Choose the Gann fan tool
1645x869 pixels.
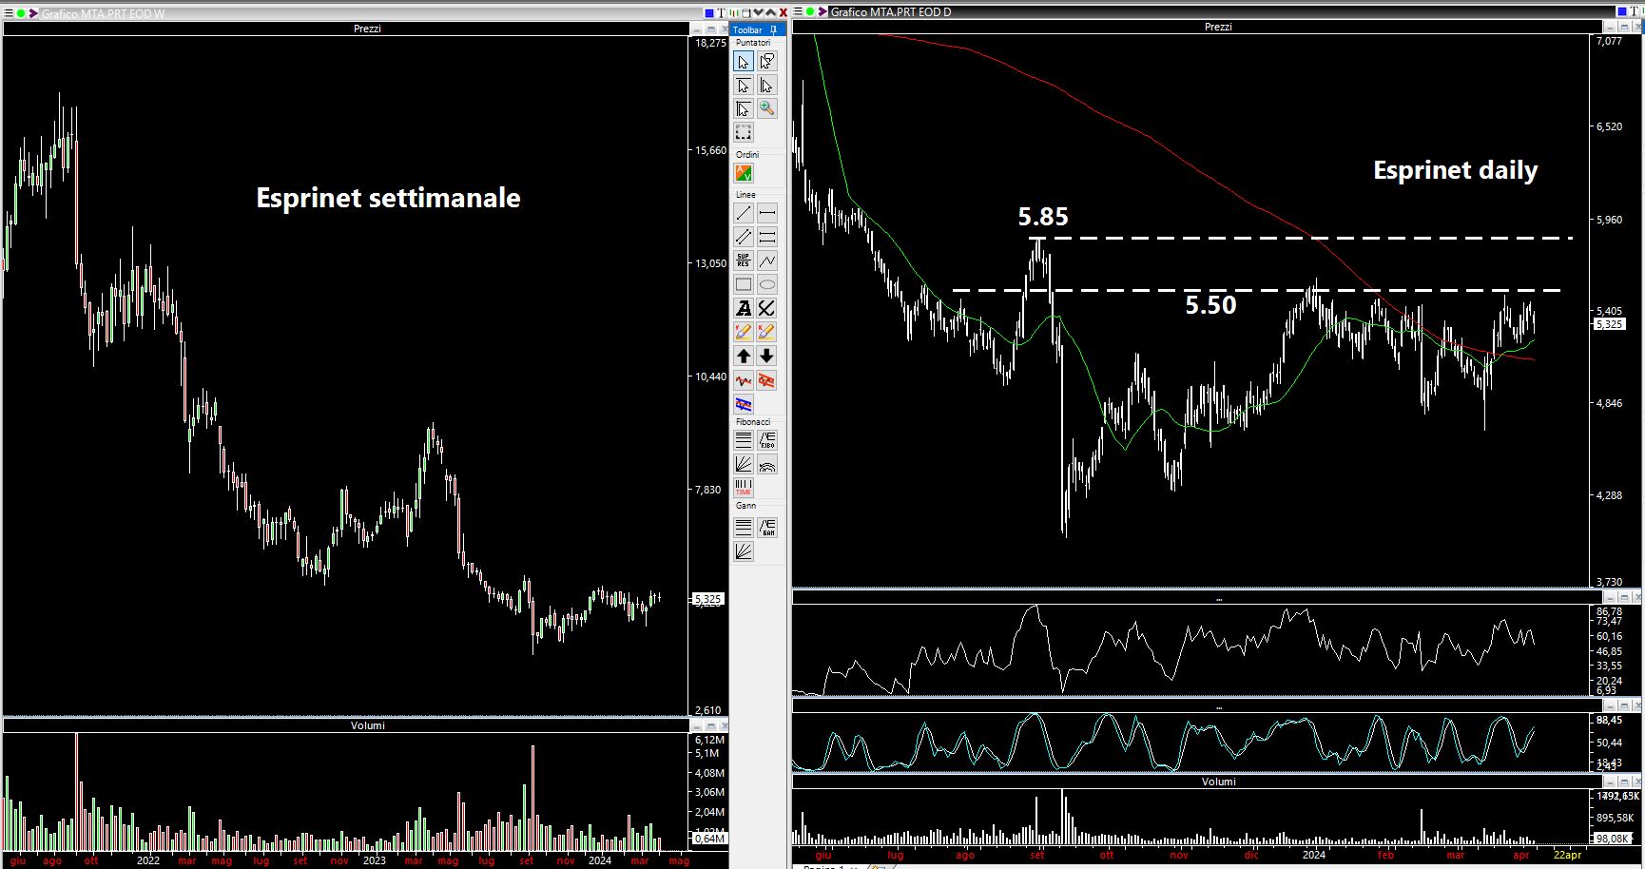[x=744, y=550]
